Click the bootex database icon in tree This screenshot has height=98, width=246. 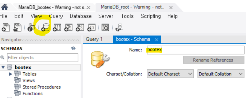pos(9,67)
